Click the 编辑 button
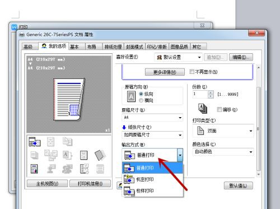This screenshot has width=280, height=209. (x=241, y=57)
